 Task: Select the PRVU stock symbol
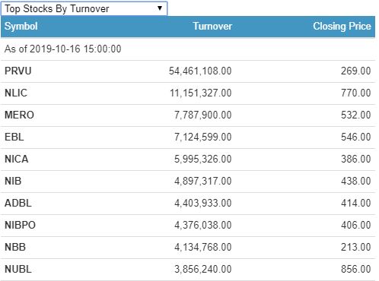(18, 71)
